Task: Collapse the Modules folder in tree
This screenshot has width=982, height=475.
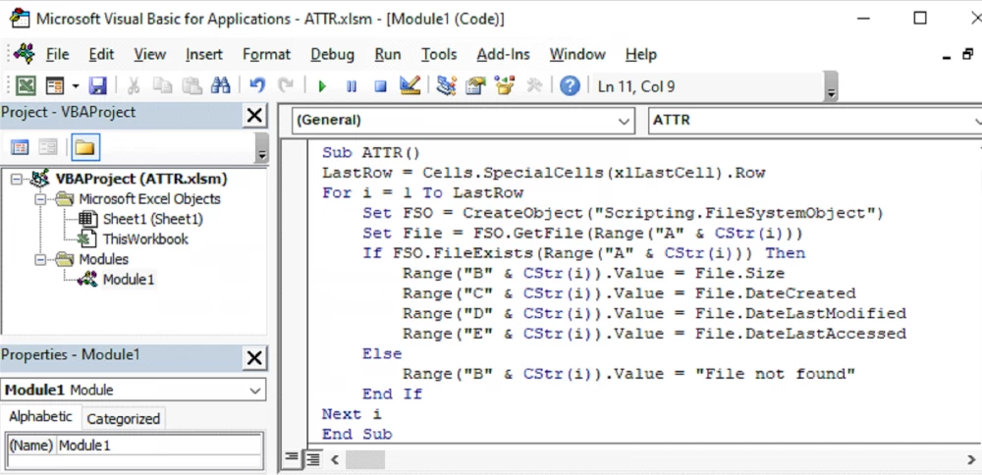Action: point(42,259)
